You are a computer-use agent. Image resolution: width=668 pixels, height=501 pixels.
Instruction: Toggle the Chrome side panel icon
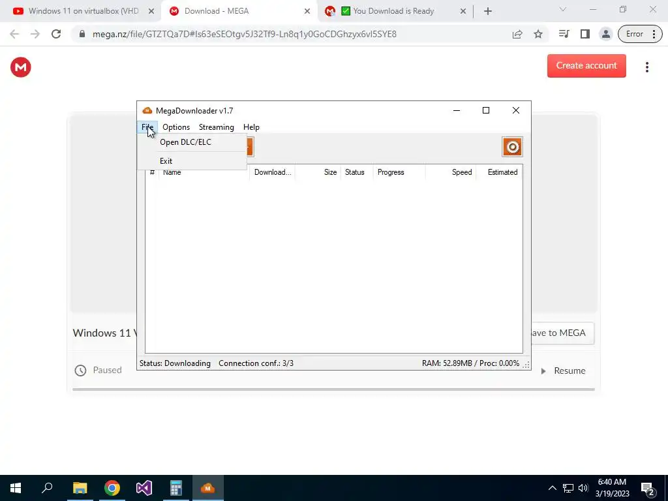(x=585, y=34)
